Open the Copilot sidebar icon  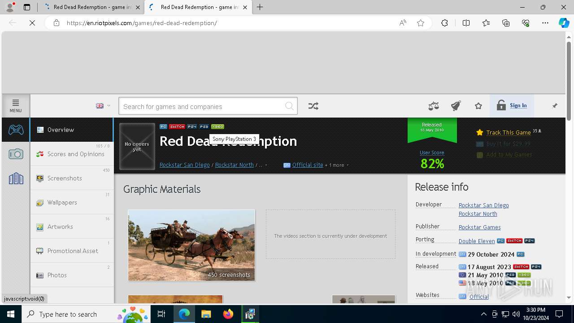pos(564,23)
